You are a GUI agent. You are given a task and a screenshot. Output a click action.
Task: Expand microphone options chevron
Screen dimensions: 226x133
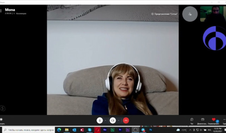106,120
